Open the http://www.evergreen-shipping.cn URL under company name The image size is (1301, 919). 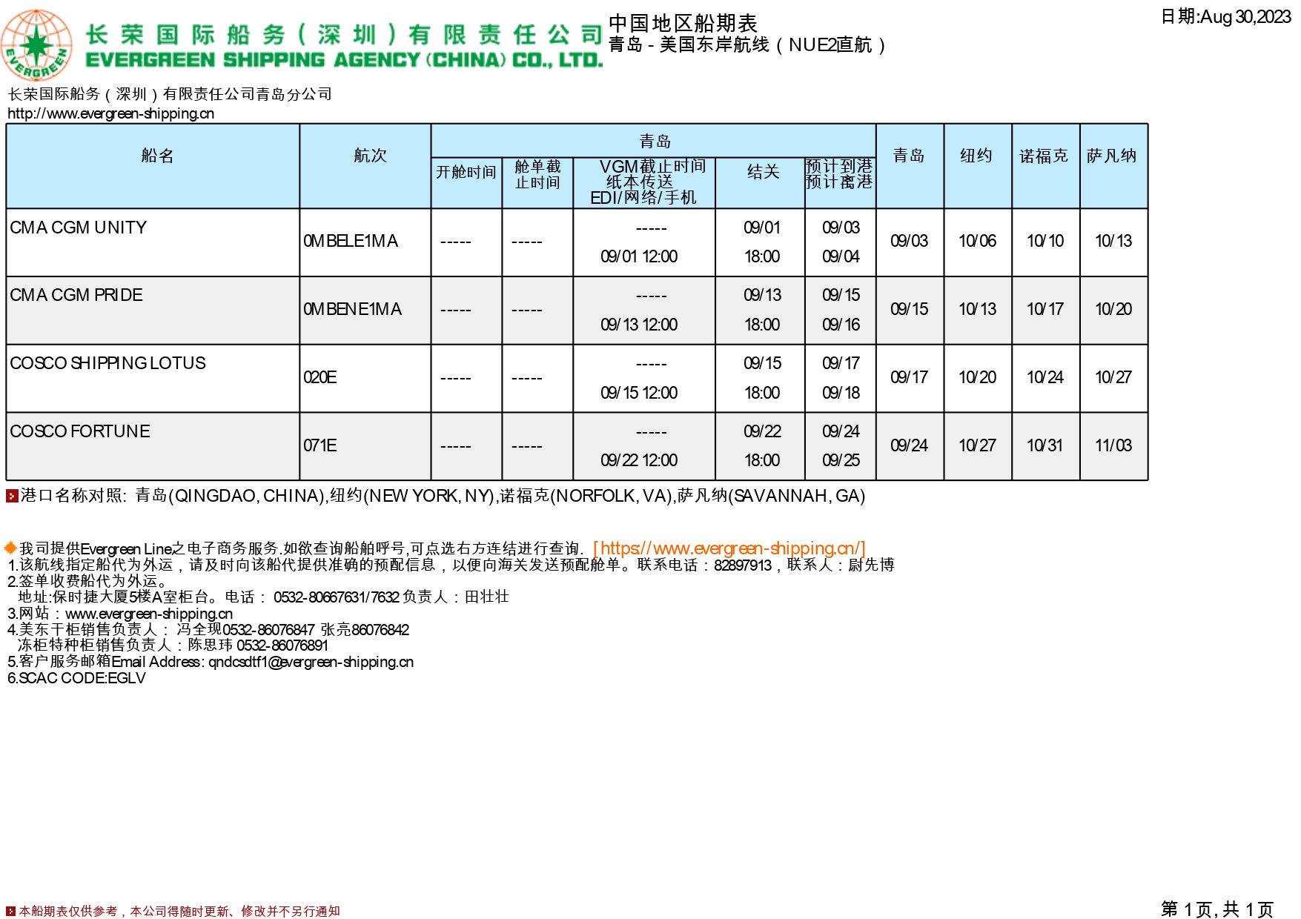pyautogui.click(x=110, y=113)
